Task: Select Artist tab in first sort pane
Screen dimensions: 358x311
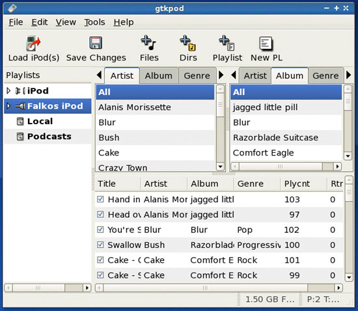Action: click(122, 75)
